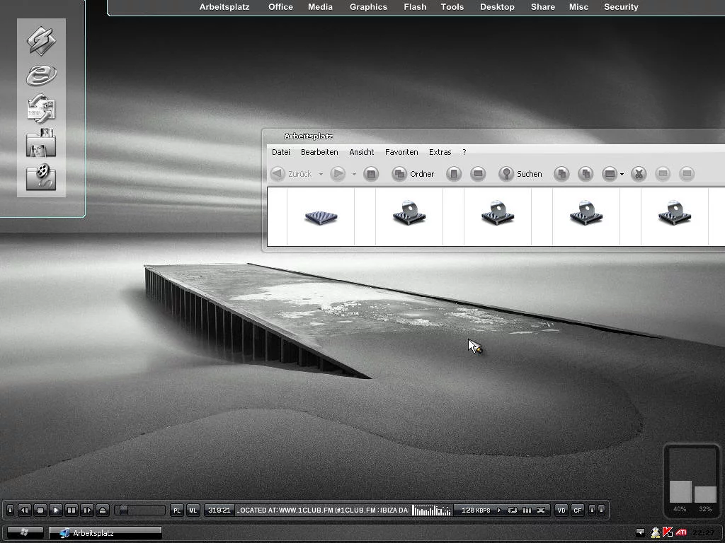Launch Winamp from the sidebar dock
725x543 pixels.
point(41,40)
